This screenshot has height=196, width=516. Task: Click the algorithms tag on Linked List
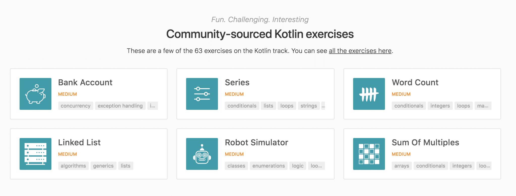point(73,166)
